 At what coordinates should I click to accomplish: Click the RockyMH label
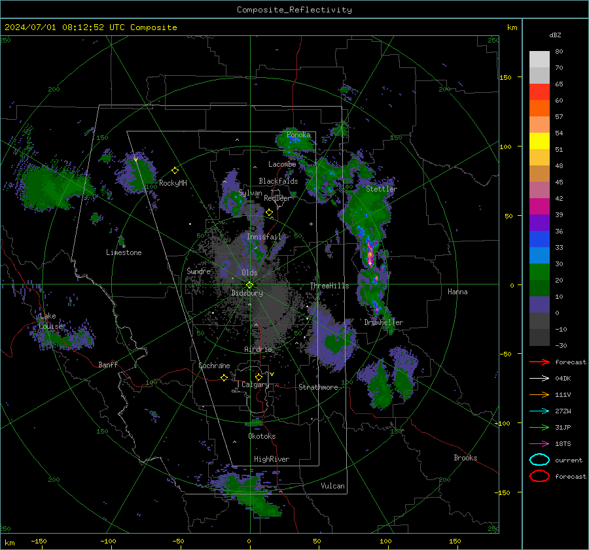click(173, 183)
